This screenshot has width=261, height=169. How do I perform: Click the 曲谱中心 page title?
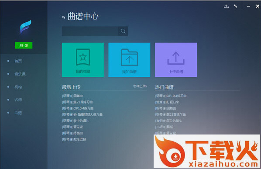pos(83,17)
